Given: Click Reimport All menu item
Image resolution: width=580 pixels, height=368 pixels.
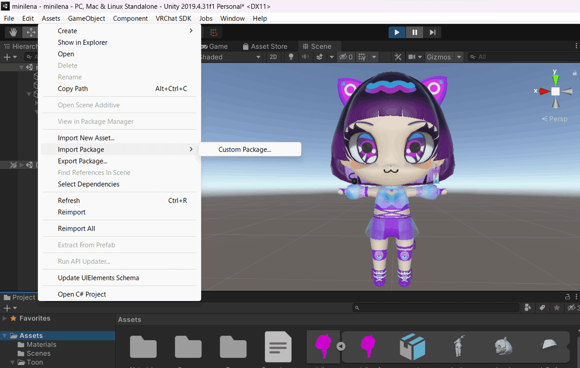Looking at the screenshot, I should click(120, 229).
